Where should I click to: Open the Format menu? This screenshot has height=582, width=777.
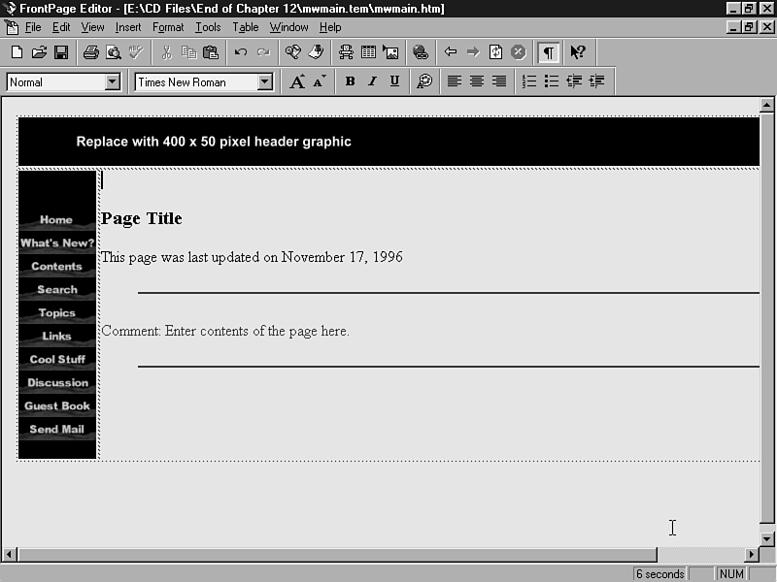(x=168, y=27)
